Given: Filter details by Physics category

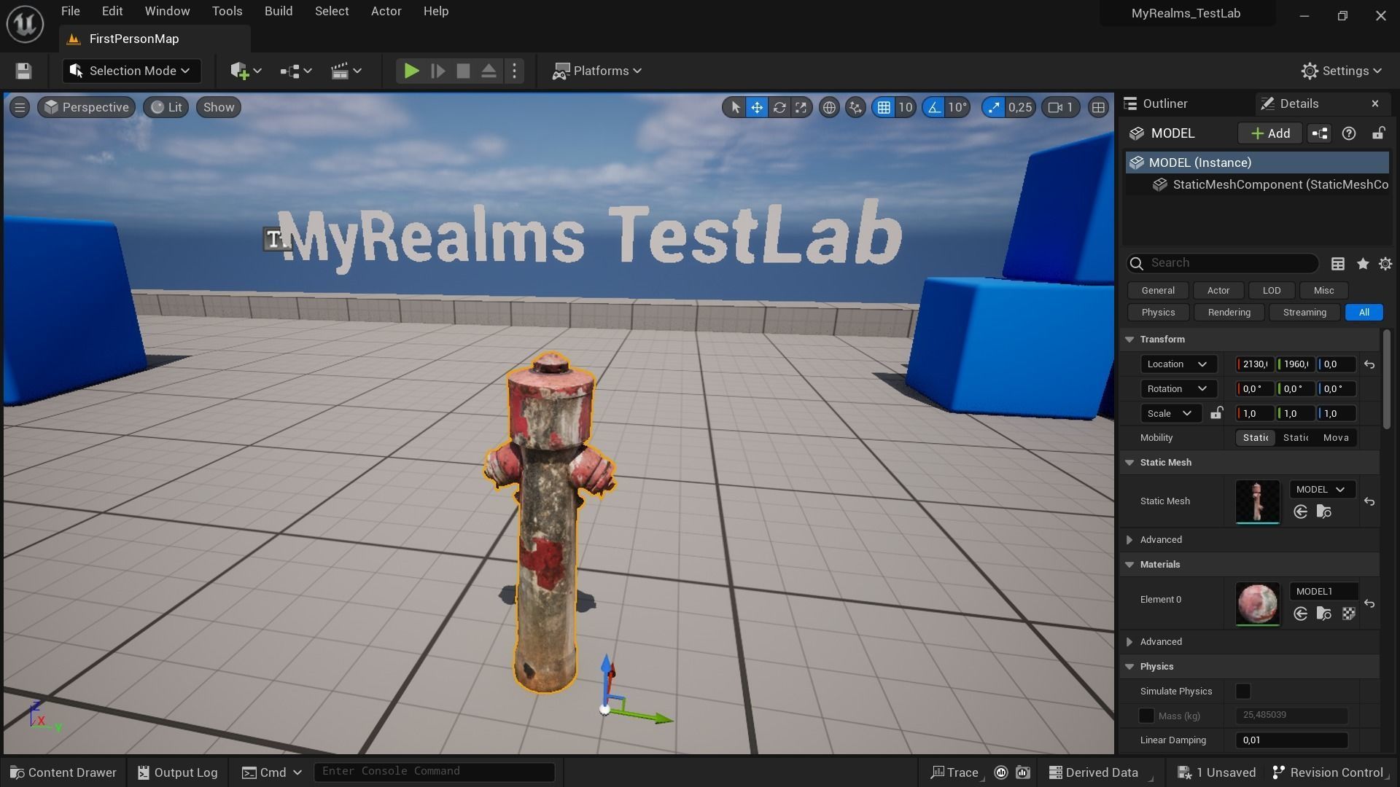Looking at the screenshot, I should point(1158,313).
